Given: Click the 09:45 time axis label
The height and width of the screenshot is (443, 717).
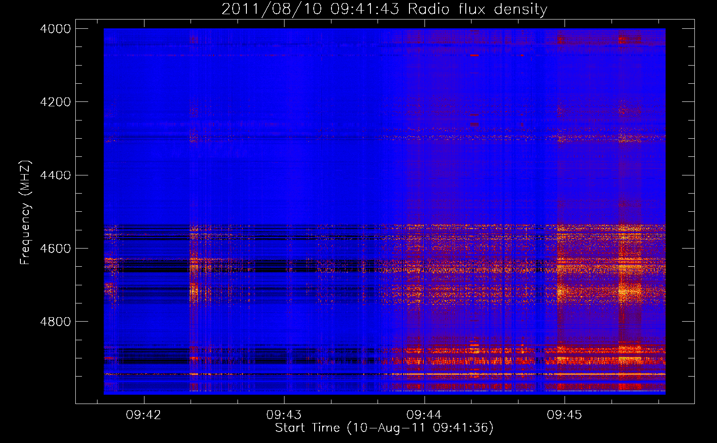Looking at the screenshot, I should [564, 415].
